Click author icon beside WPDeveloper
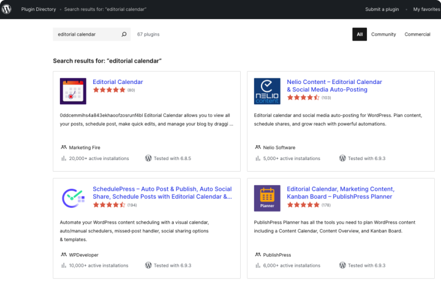The height and width of the screenshot is (282, 441). [x=64, y=254]
